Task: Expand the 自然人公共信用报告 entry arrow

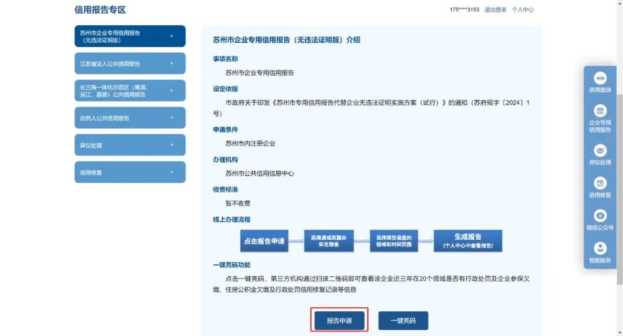Action: 171,118
